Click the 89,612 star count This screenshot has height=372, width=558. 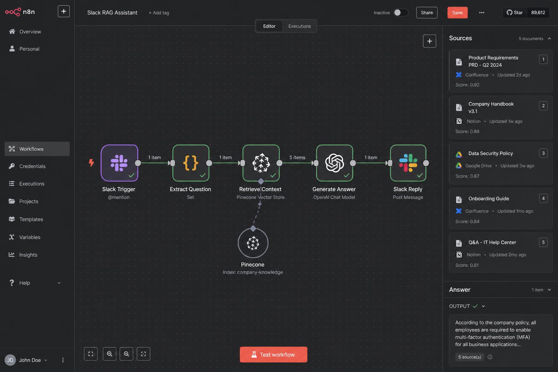(538, 12)
